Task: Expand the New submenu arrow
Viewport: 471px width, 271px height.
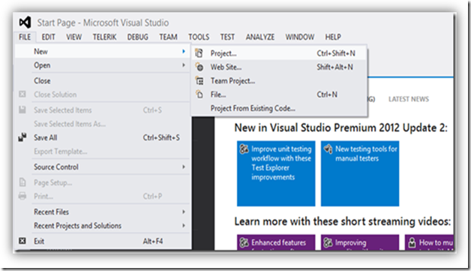Action: (184, 52)
